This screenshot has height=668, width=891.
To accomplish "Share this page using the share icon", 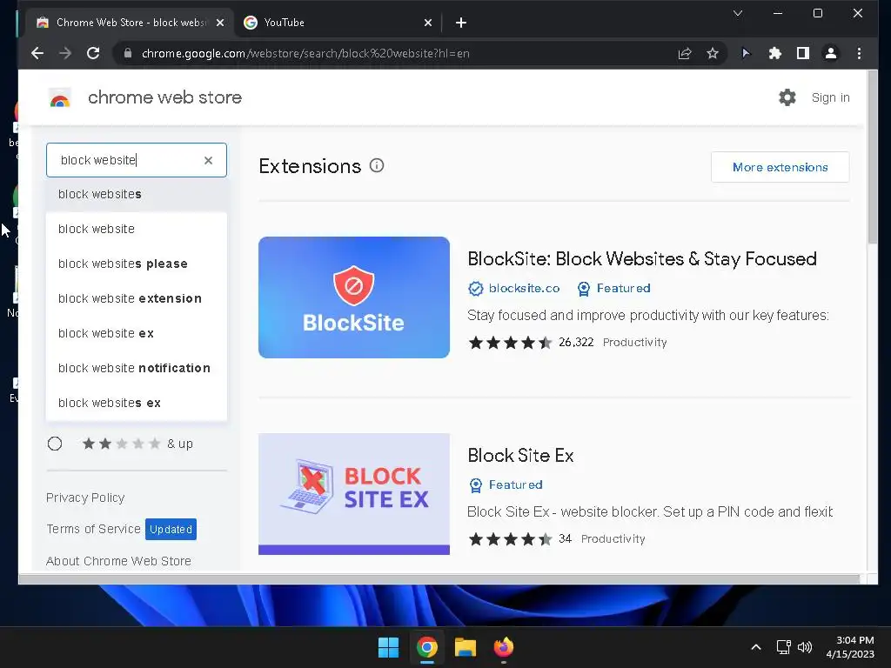I will [x=685, y=53].
